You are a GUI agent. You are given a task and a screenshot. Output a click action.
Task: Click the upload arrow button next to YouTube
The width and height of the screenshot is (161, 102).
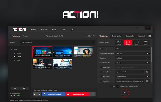click(x=92, y=94)
